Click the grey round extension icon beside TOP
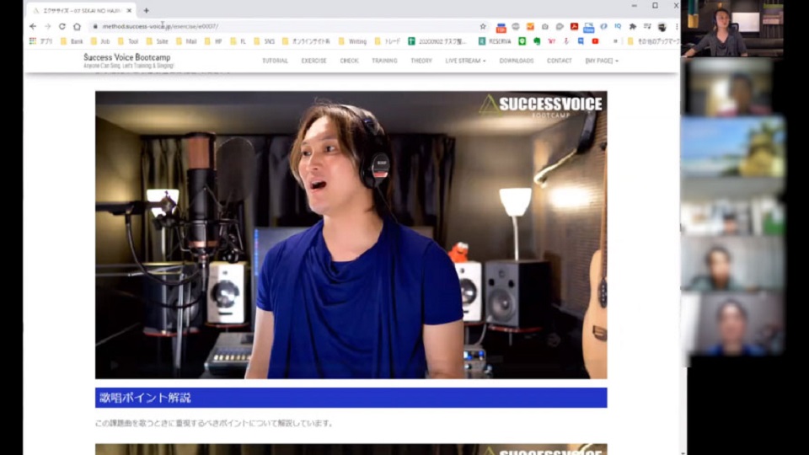The height and width of the screenshot is (455, 809). tap(516, 26)
